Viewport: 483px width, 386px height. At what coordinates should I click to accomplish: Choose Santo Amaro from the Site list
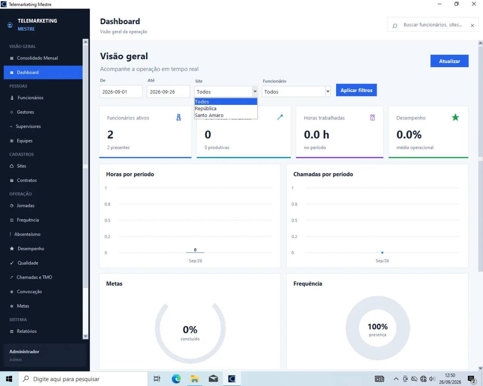[x=226, y=115]
